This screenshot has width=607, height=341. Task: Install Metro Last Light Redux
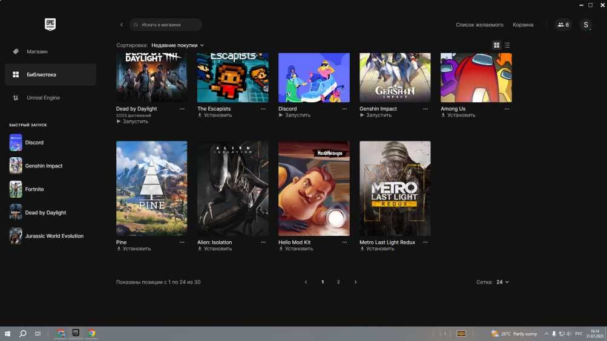point(377,248)
